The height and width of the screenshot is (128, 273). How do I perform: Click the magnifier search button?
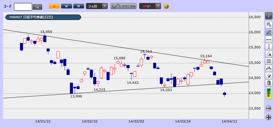point(37,7)
